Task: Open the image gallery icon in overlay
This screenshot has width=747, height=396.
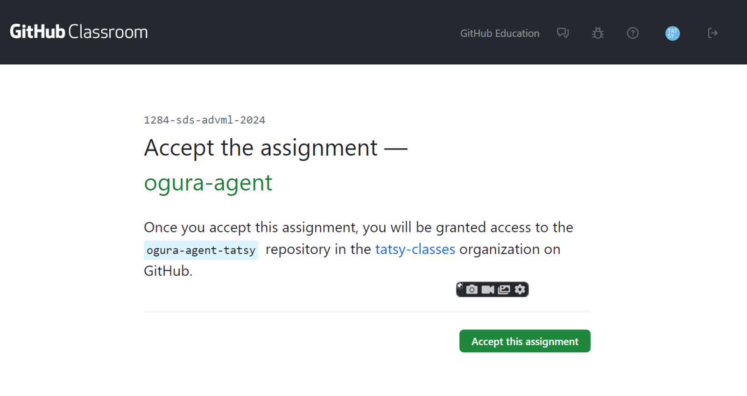Action: pos(504,290)
